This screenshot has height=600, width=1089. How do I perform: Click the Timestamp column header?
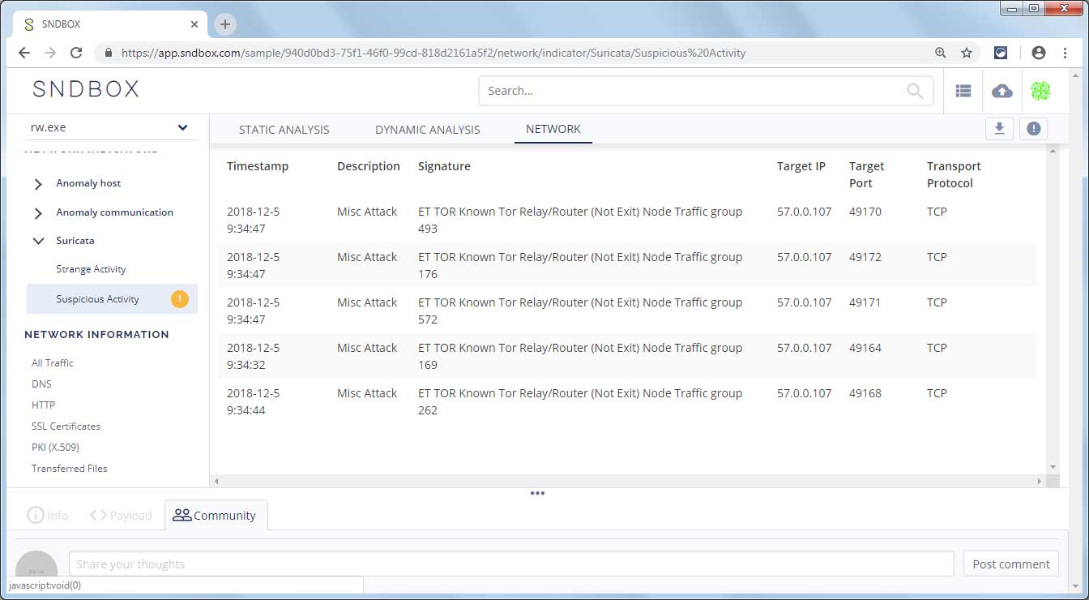tap(258, 166)
